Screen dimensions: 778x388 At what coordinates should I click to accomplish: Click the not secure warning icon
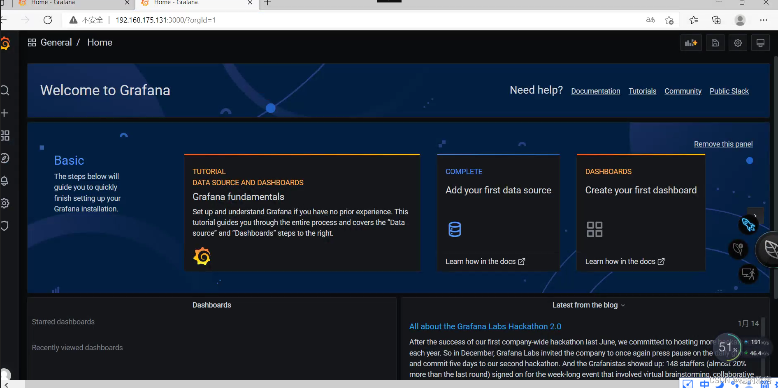pos(73,20)
